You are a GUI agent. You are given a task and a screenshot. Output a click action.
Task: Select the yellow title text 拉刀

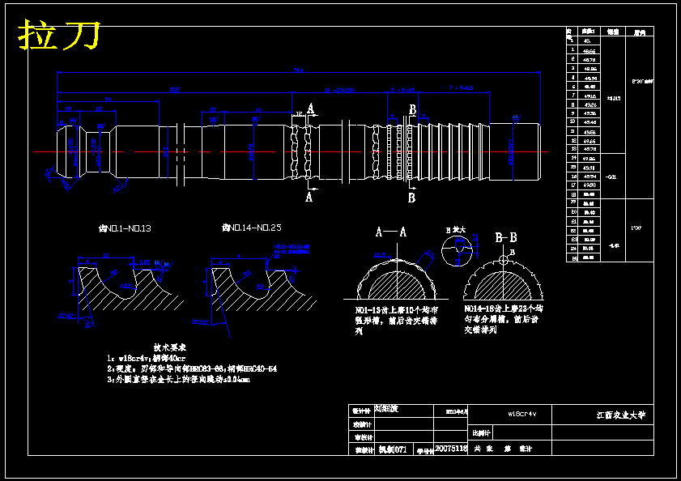pos(58,34)
